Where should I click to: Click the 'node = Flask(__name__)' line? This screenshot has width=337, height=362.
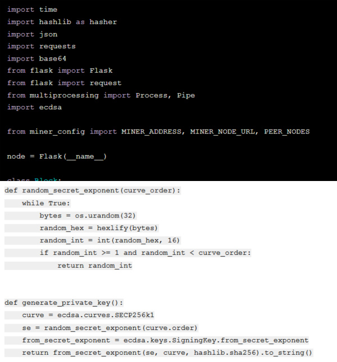[x=57, y=156]
